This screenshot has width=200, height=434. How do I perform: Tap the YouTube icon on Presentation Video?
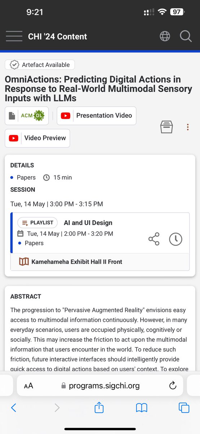[66, 116]
